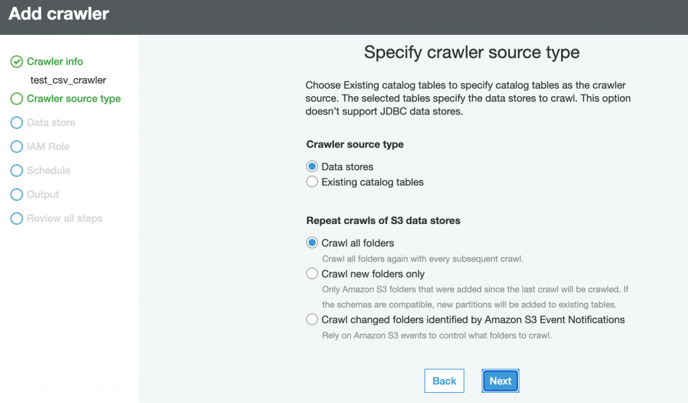The width and height of the screenshot is (688, 403).
Task: Choose the Crawl all folders option
Action: [x=312, y=243]
